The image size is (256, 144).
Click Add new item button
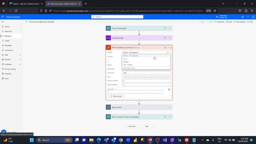(116, 96)
